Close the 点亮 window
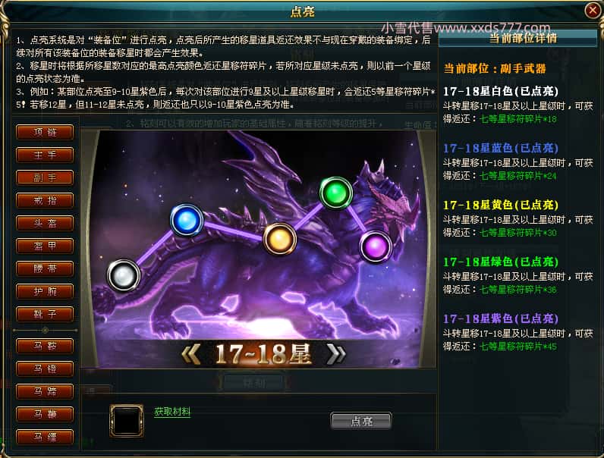Viewport: 604px width, 458px height. tap(593, 10)
